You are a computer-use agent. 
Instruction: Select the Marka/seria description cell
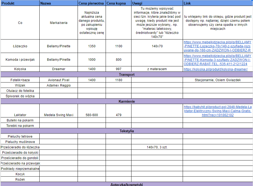58,23
